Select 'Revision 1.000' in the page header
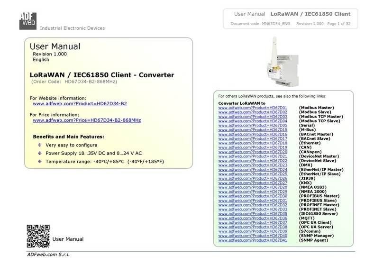 (310, 24)
